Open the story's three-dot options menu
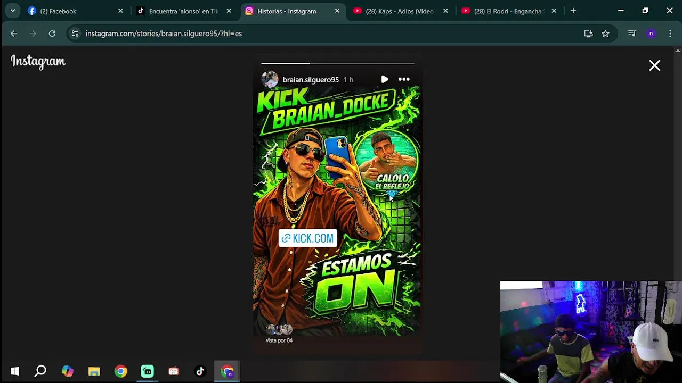 pyautogui.click(x=404, y=79)
